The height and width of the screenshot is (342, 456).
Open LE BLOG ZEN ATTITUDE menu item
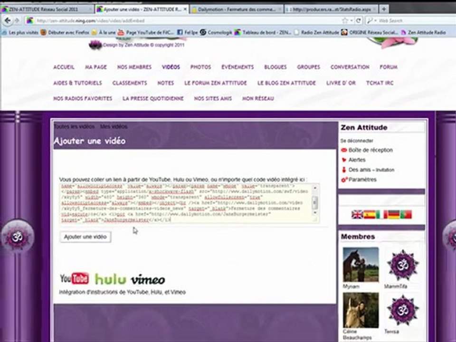(286, 83)
